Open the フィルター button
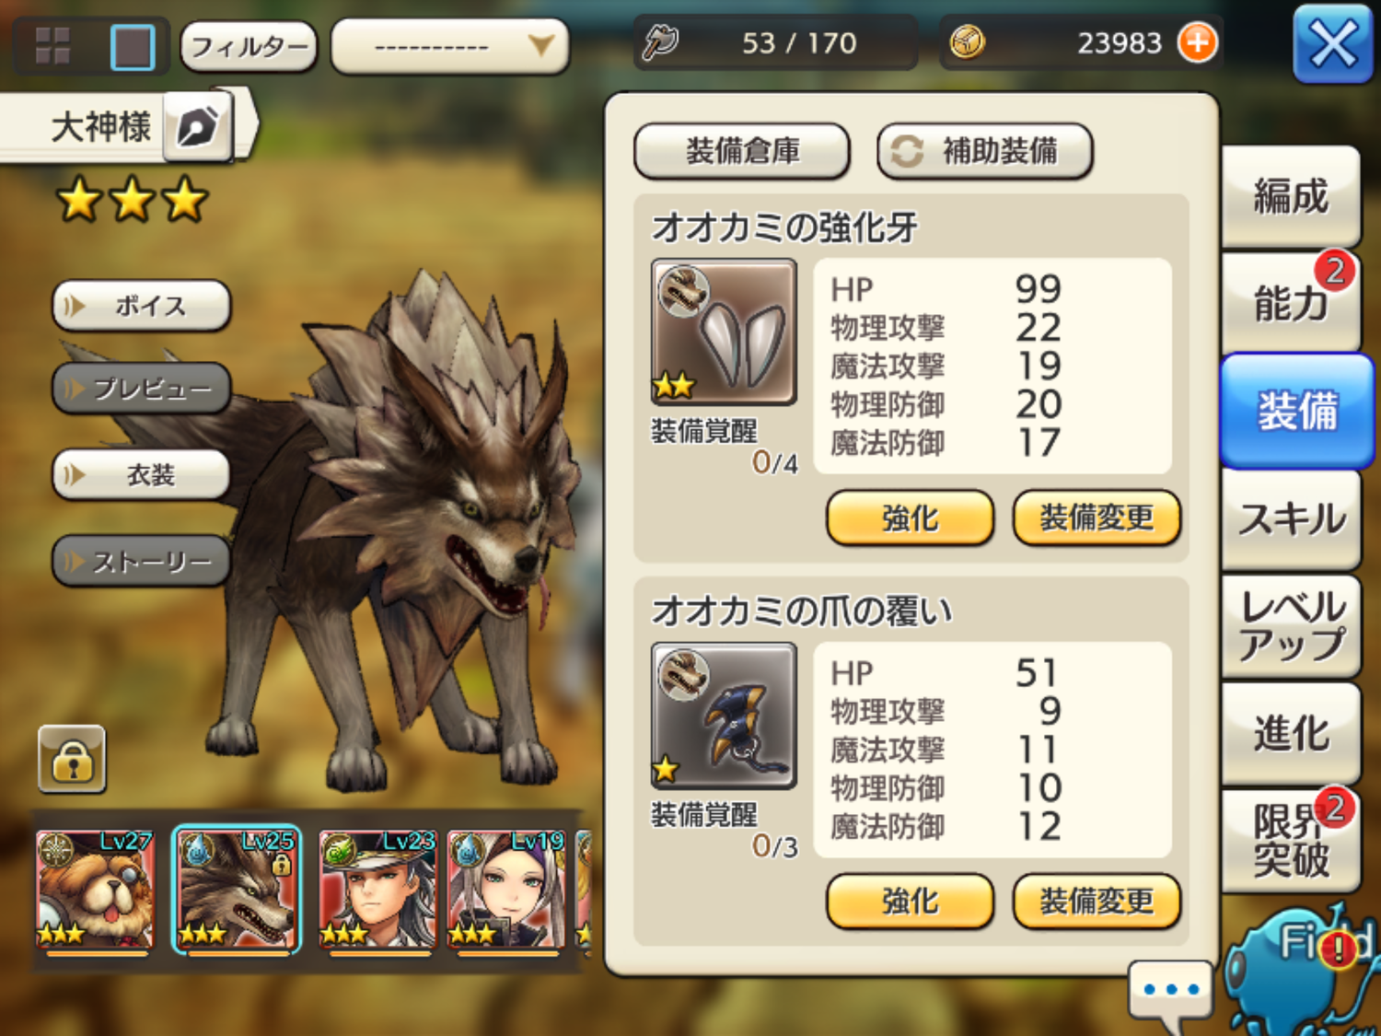This screenshot has width=1381, height=1036. point(249,46)
